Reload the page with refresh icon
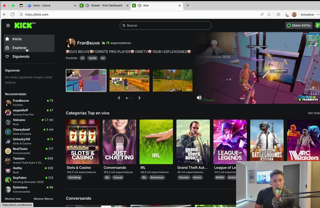The height and width of the screenshot is (208, 320). pyautogui.click(x=12, y=14)
